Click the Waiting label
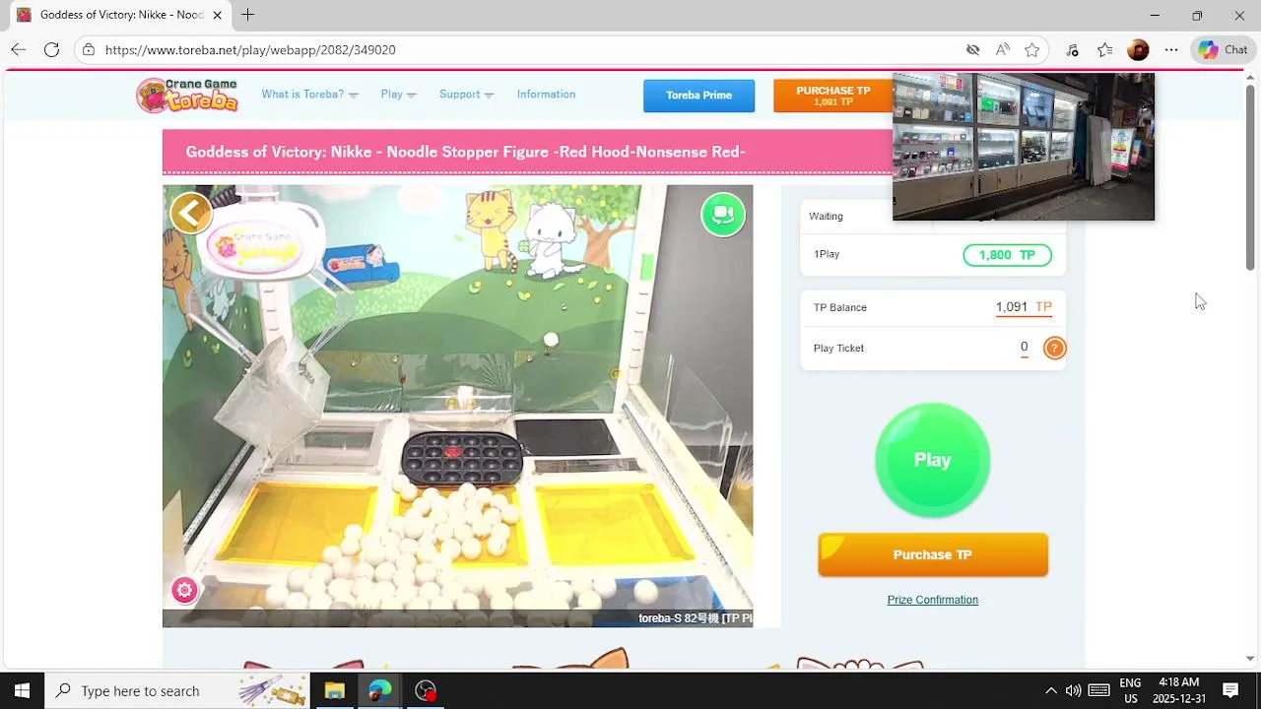 tap(826, 217)
